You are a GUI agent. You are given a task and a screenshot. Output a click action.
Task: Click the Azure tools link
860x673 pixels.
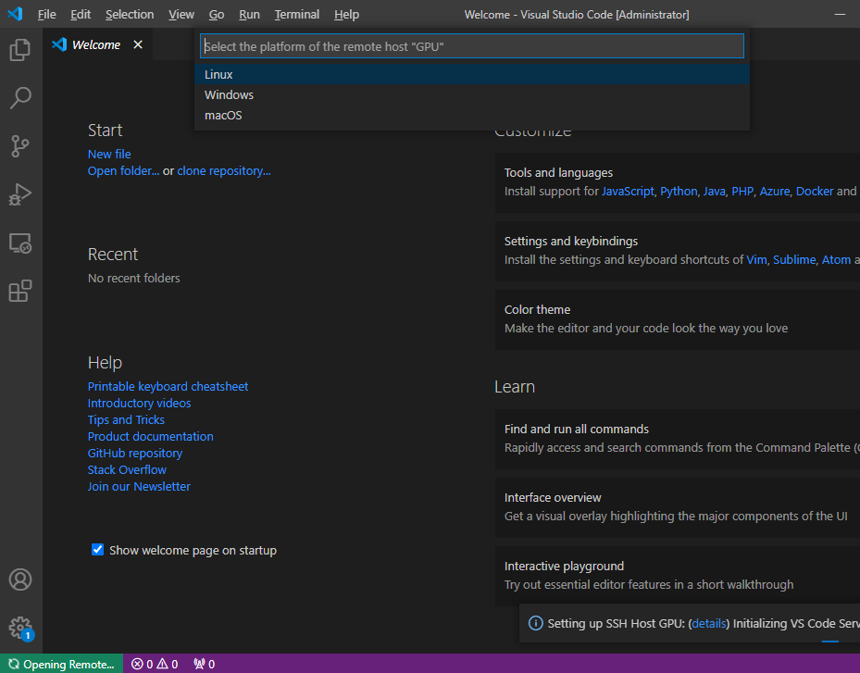(775, 192)
